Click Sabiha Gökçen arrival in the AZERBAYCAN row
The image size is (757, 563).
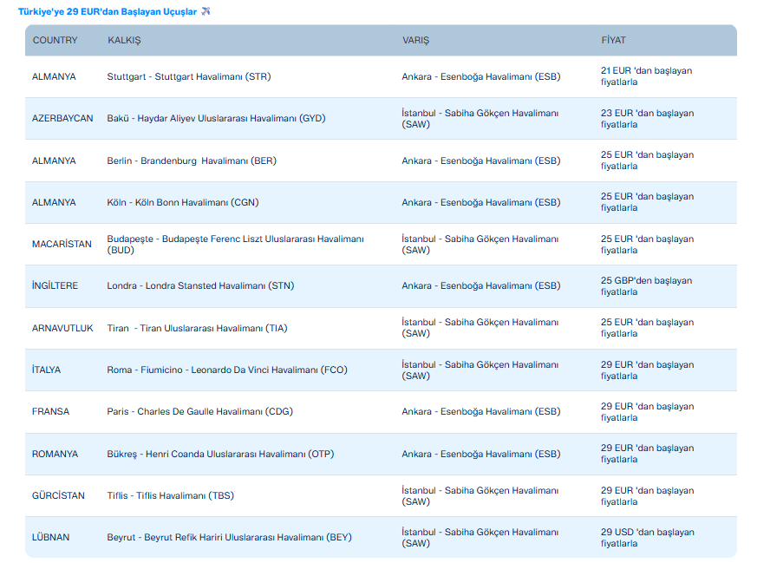coord(480,118)
